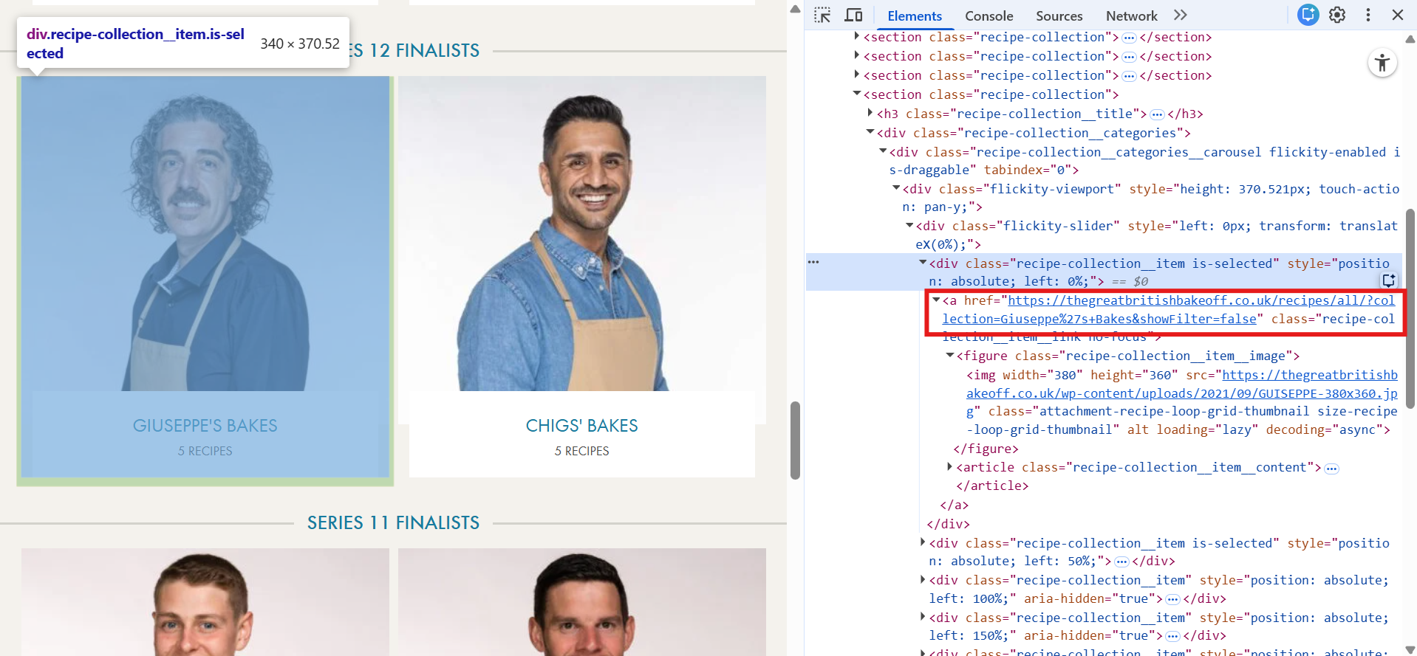Viewport: 1417px width, 656px height.
Task: Click the webpage vertical scrollbar thumb
Action: click(795, 441)
